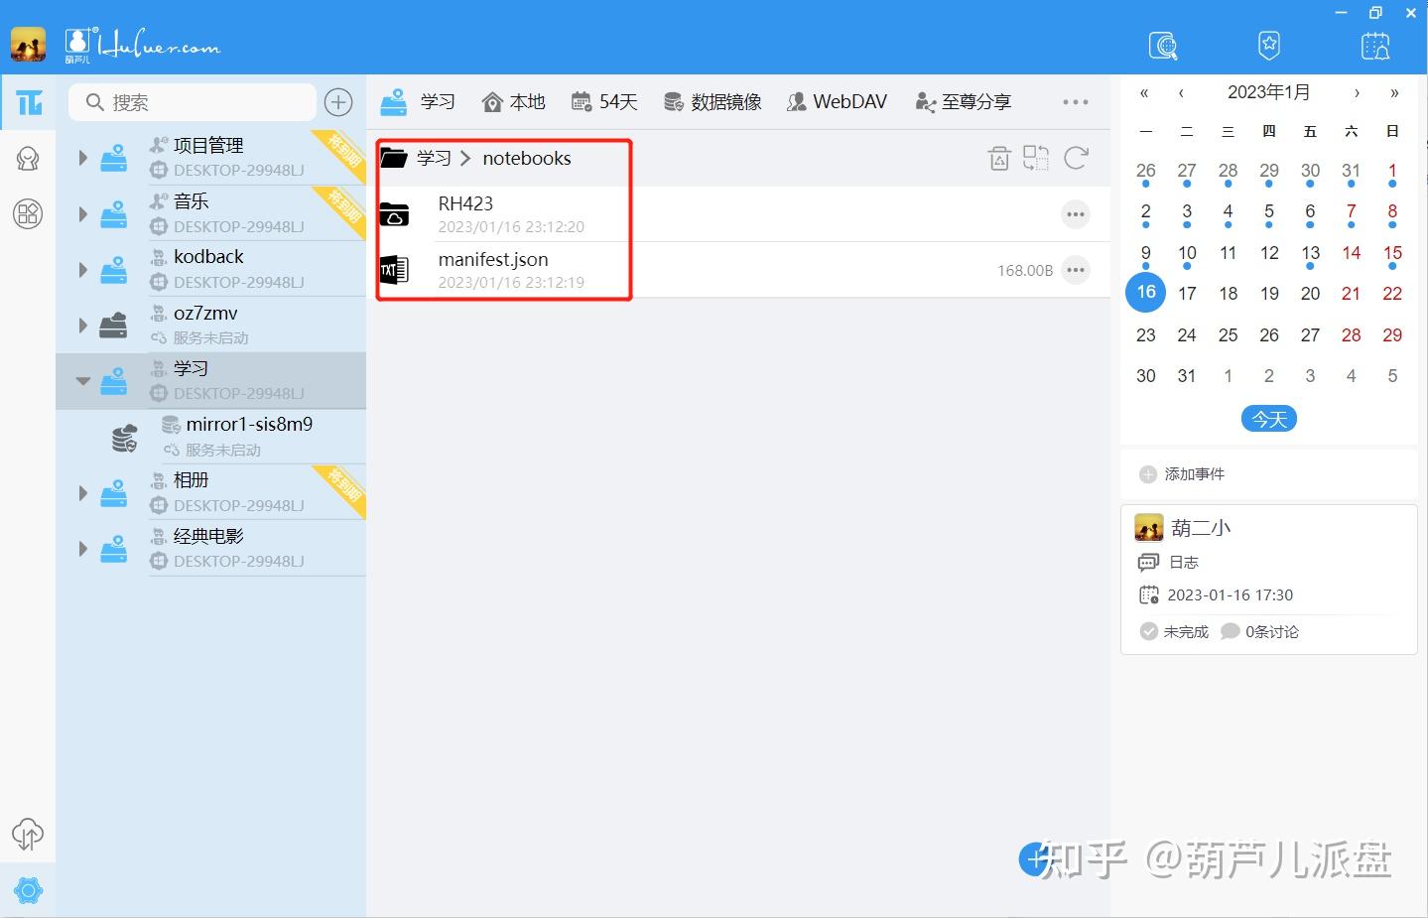Mark the 日志 event as 未完成 complete
This screenshot has height=918, width=1428.
pos(1148,631)
